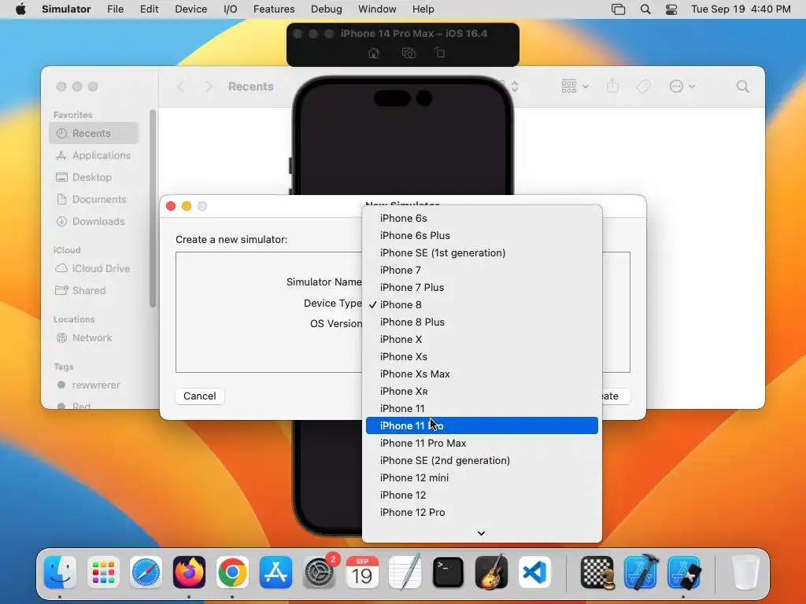Click the Finder sidebar scrollbar
Viewport: 806px width, 604px height.
[x=152, y=208]
